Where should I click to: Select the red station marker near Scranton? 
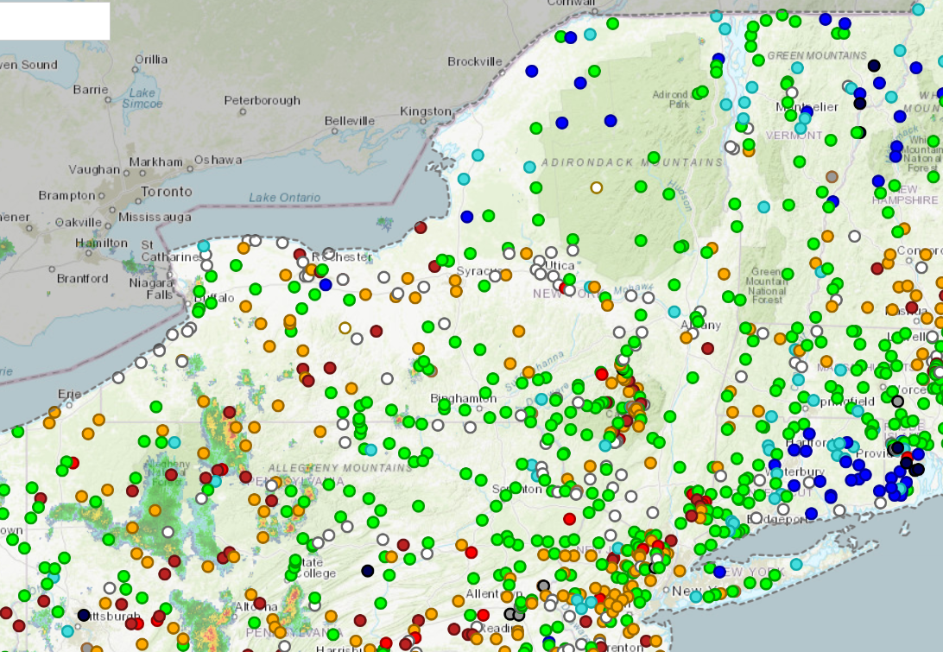click(569, 519)
